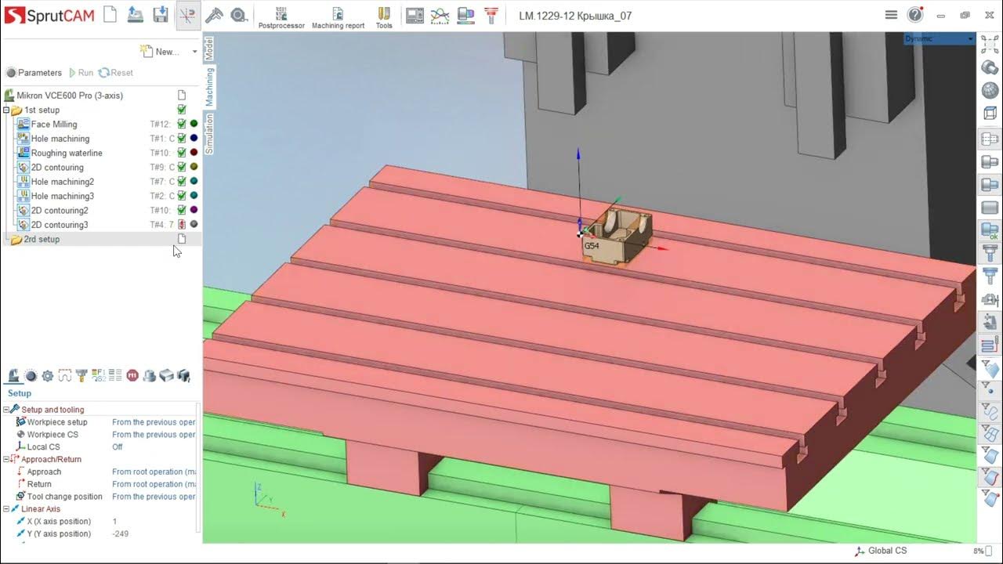Select the tape measure tool

click(x=239, y=15)
